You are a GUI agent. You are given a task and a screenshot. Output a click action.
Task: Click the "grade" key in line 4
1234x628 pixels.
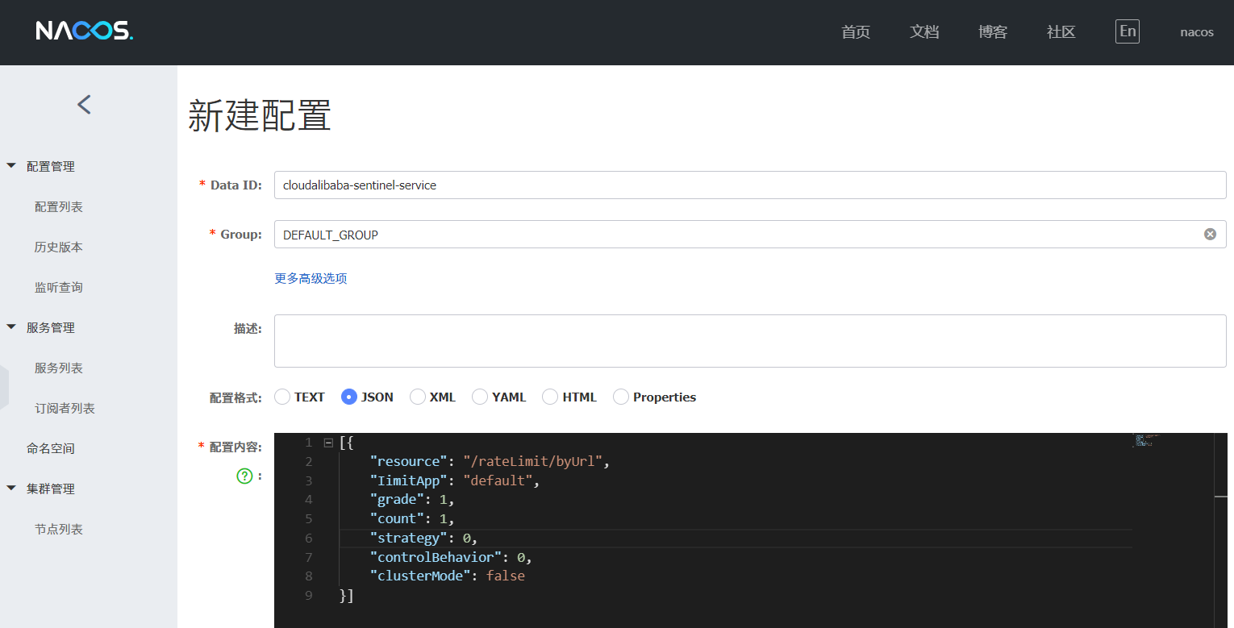tap(396, 500)
